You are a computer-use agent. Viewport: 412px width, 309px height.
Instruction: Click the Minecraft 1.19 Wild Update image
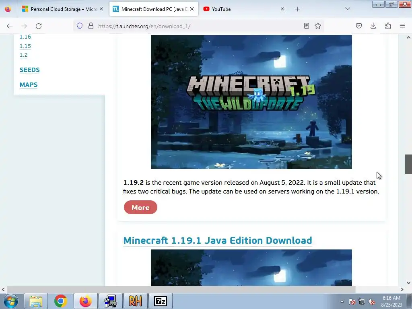click(x=251, y=102)
